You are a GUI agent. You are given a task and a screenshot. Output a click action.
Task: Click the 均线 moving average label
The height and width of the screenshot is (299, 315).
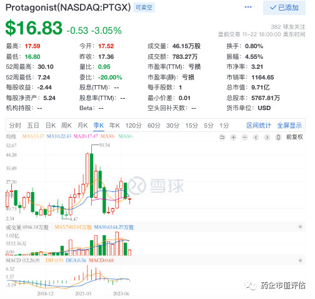coord(11,136)
